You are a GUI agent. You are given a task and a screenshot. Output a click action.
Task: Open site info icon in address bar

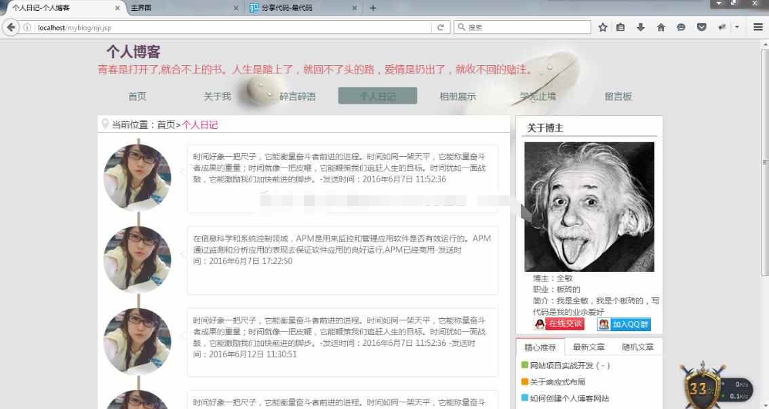click(27, 27)
